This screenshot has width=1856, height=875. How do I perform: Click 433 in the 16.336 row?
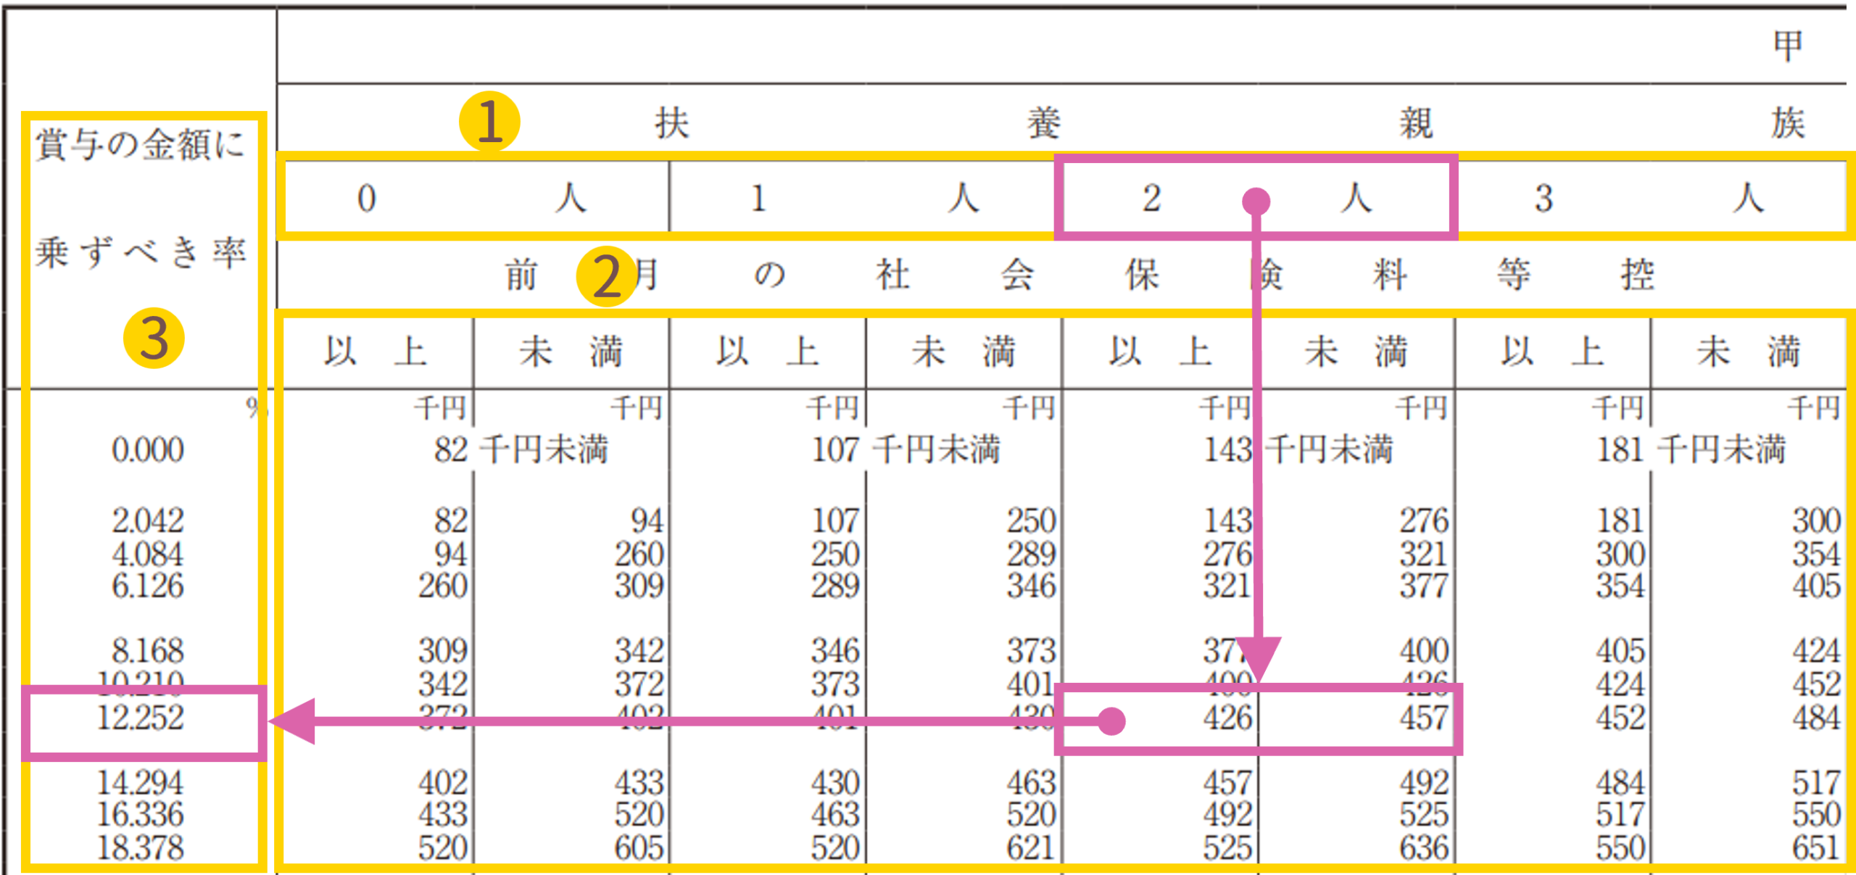click(x=443, y=815)
